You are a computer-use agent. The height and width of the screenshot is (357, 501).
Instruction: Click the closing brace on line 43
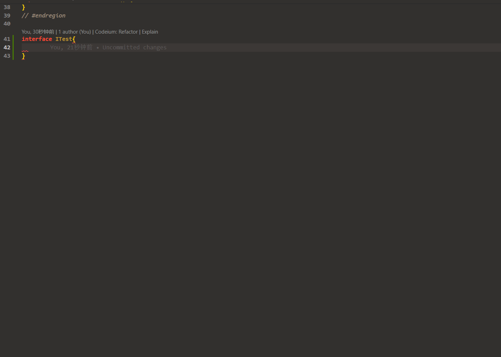pyautogui.click(x=23, y=56)
